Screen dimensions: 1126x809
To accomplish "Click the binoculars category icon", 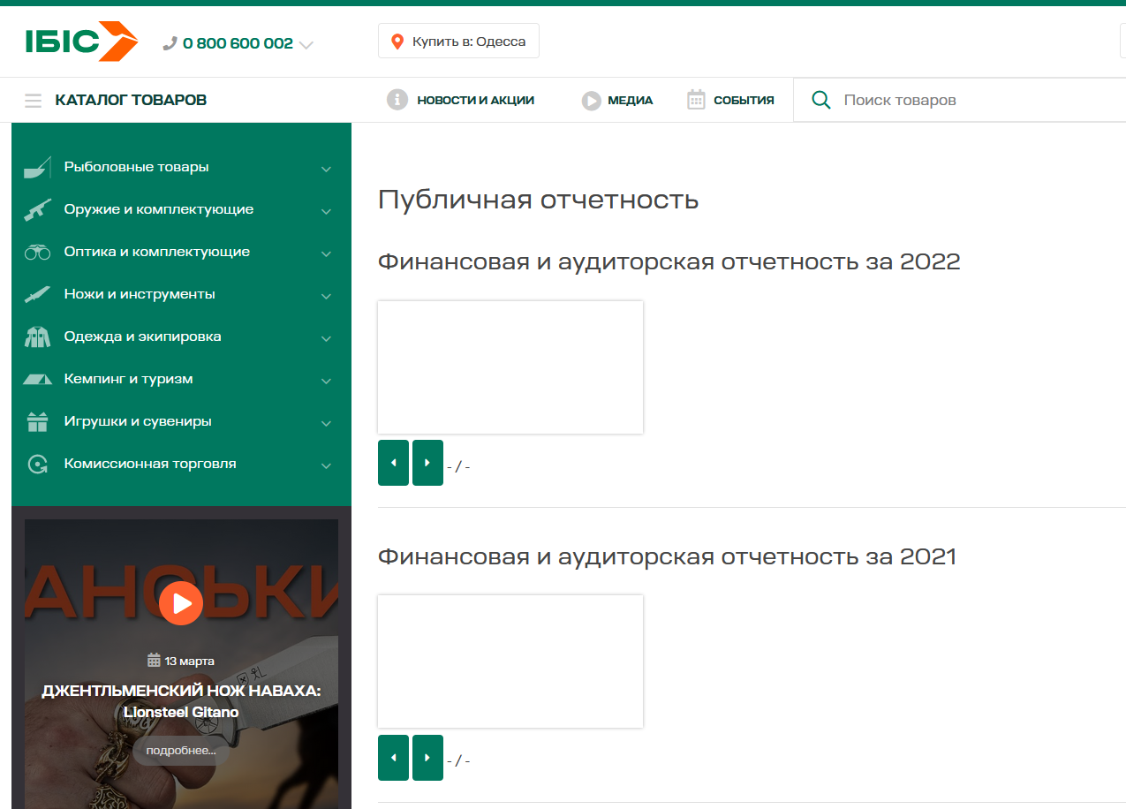I will (x=38, y=253).
